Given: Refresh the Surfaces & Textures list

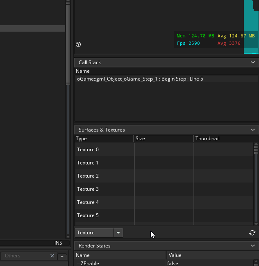Looking at the screenshot, I should (252, 233).
